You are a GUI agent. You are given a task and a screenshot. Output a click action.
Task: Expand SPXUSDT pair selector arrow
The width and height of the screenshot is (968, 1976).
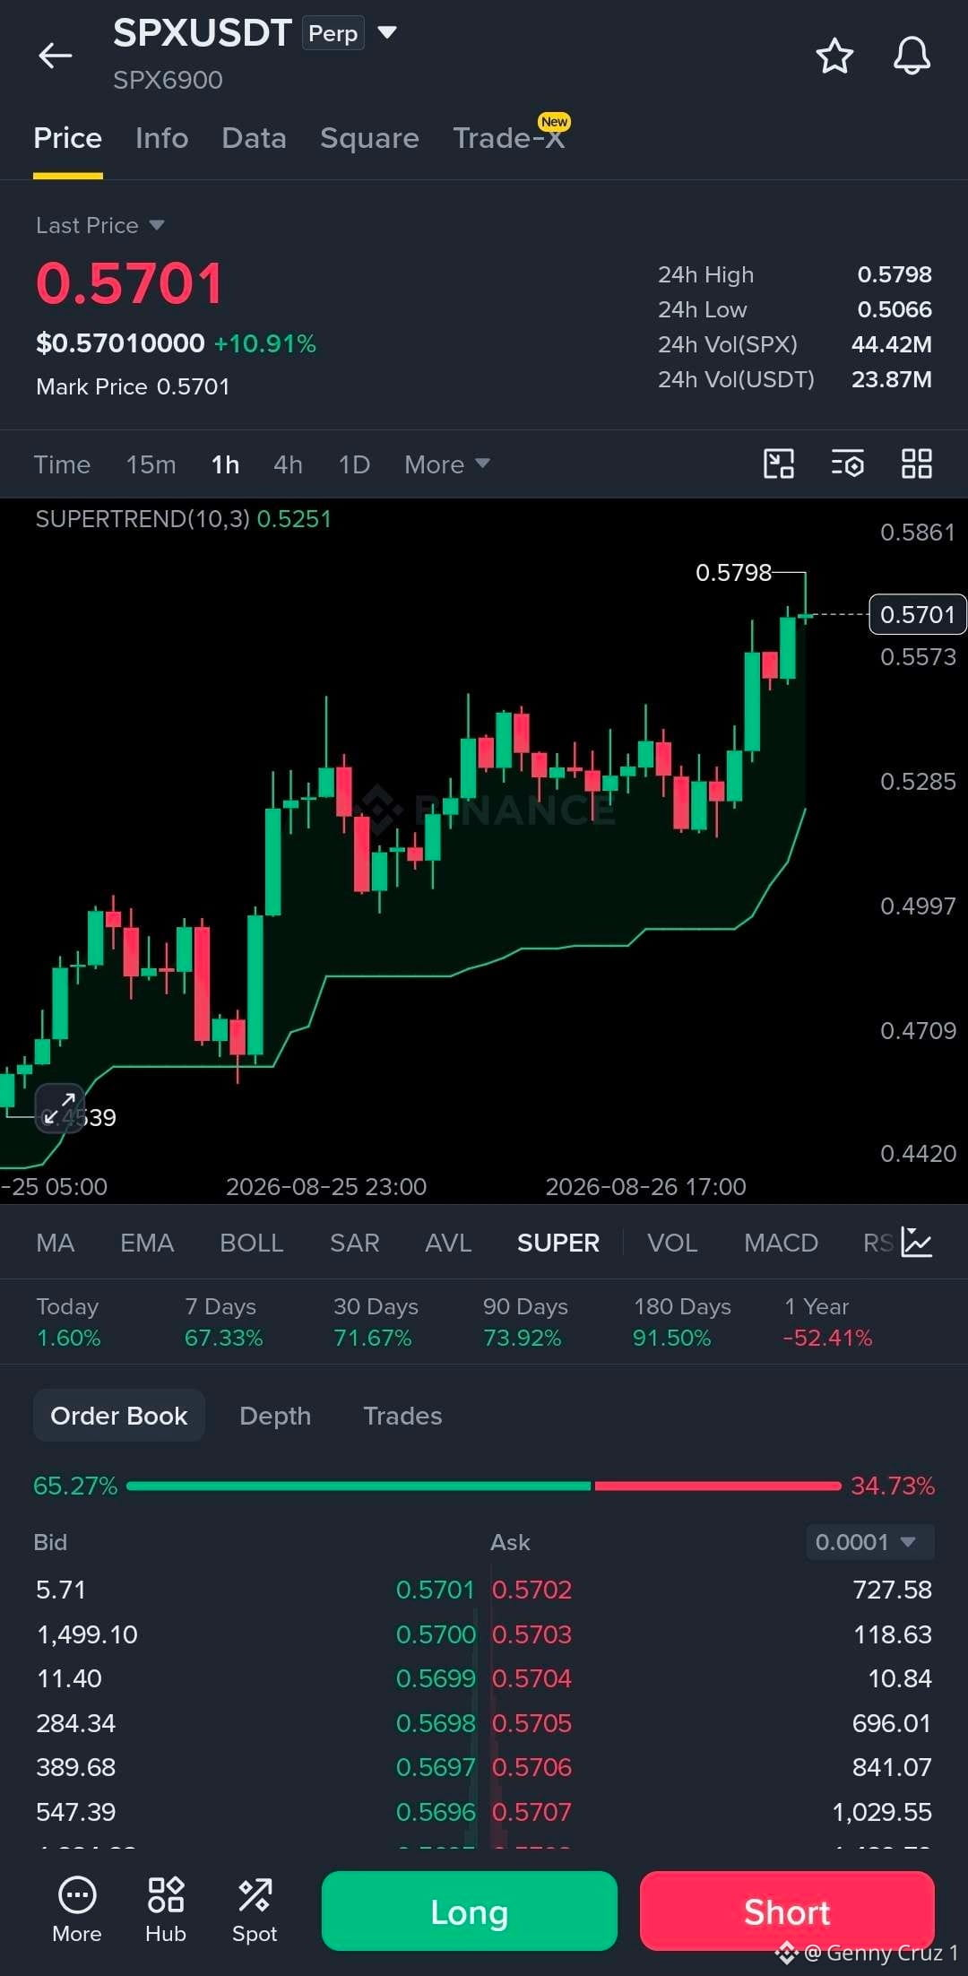coord(387,33)
